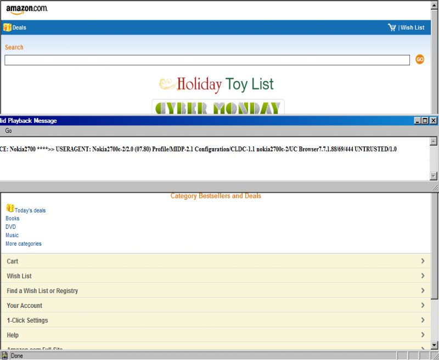Click the chevron on the Cart row

pyautogui.click(x=423, y=261)
